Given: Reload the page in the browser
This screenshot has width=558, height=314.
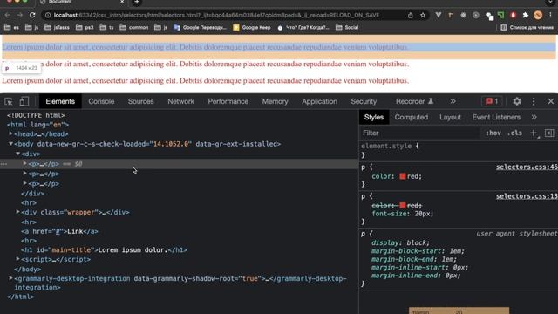Looking at the screenshot, I should click(x=32, y=15).
